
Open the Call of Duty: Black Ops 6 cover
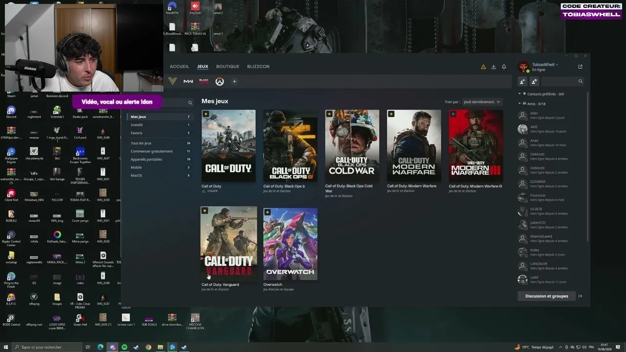point(290,146)
